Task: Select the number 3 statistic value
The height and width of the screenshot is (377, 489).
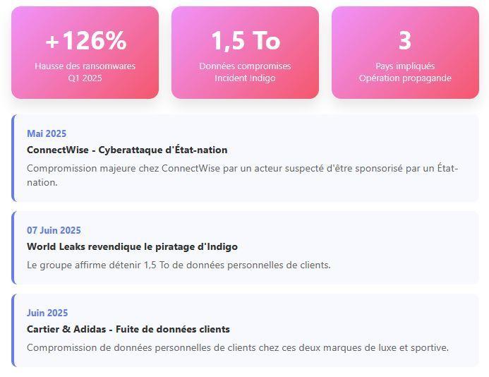Action: pyautogui.click(x=404, y=41)
